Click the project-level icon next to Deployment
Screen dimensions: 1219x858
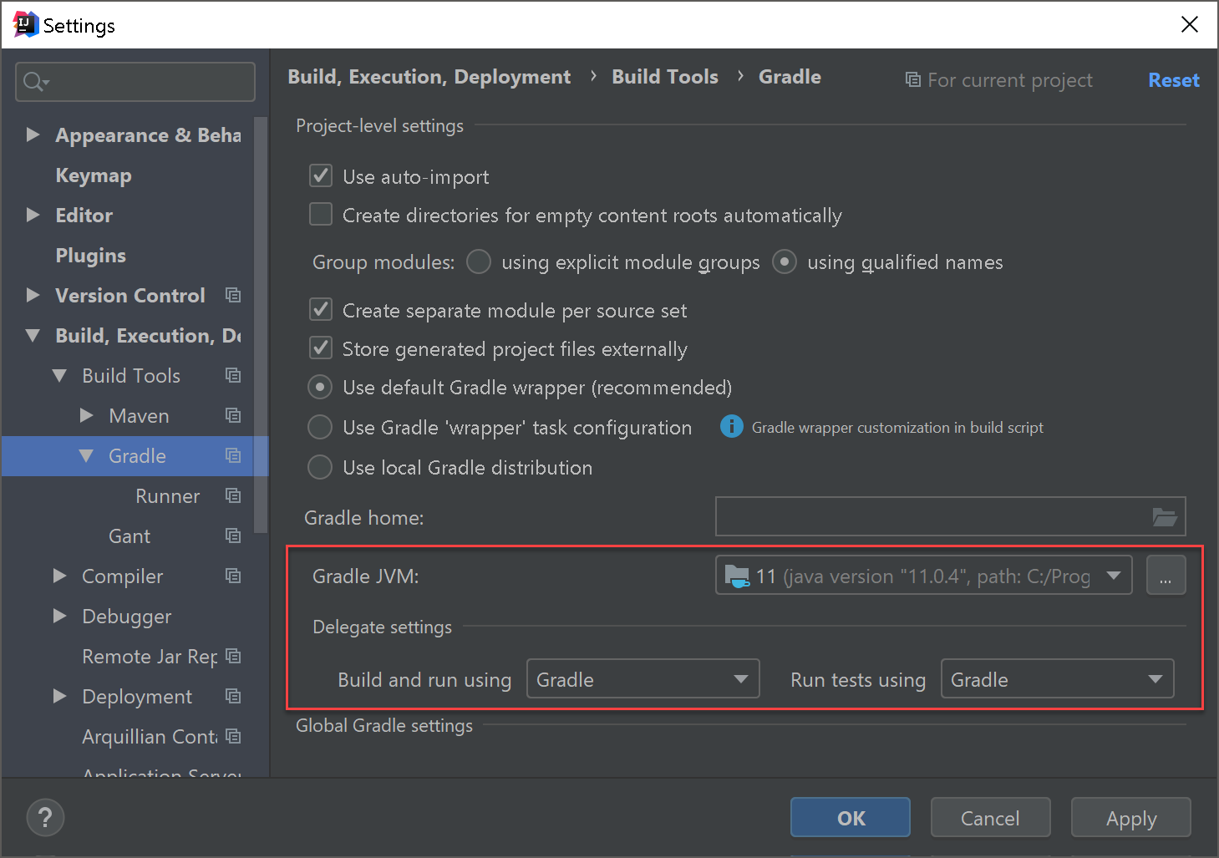point(233,696)
